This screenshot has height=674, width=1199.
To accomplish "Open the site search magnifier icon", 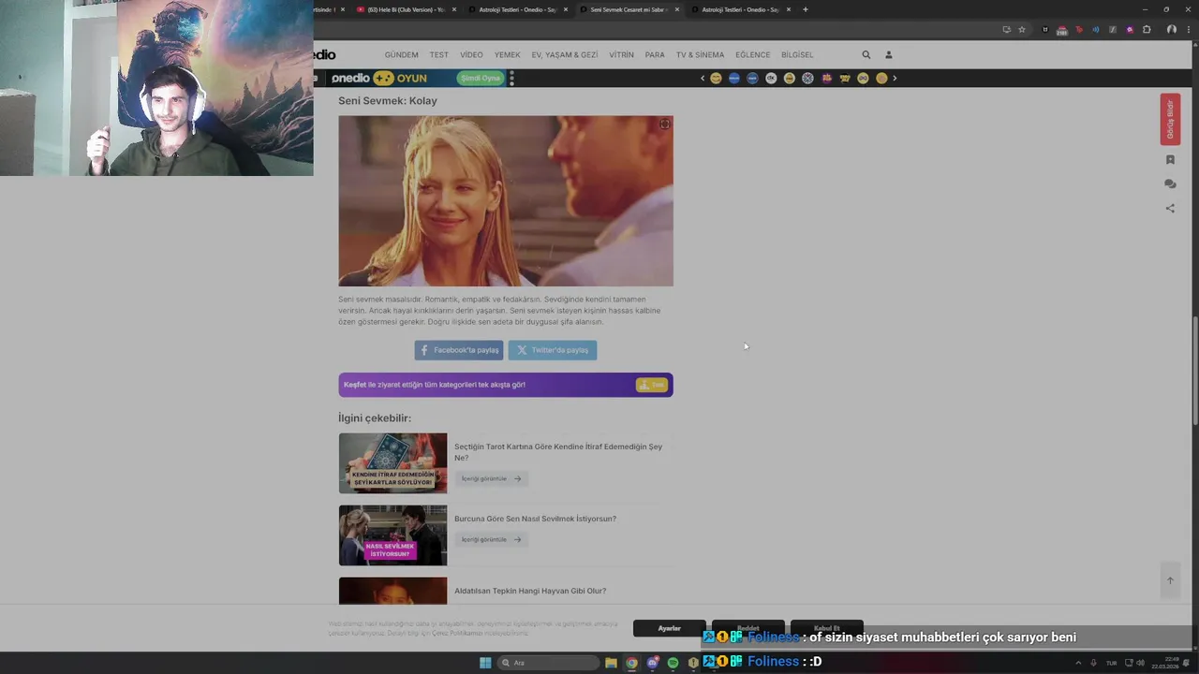I will point(866,55).
